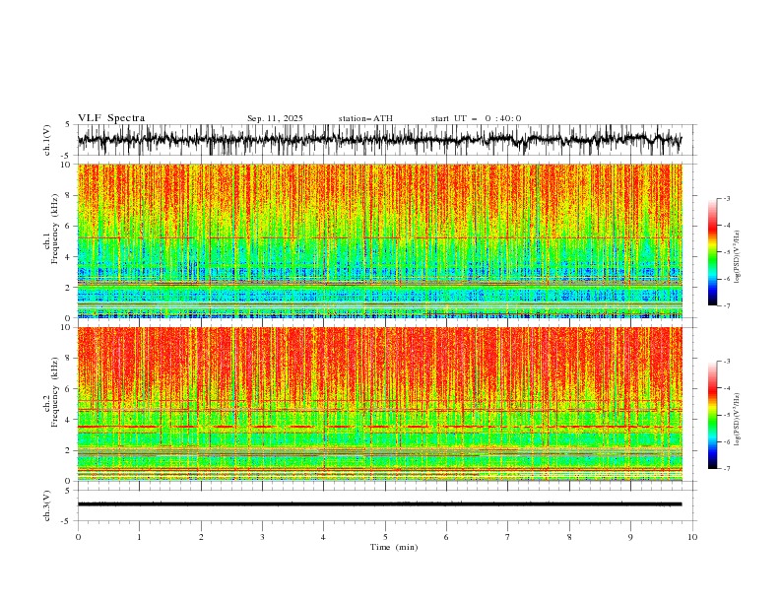Click the "-5" volt tick of ch.3(V) axis
The width and height of the screenshot is (780, 603).
[67, 521]
